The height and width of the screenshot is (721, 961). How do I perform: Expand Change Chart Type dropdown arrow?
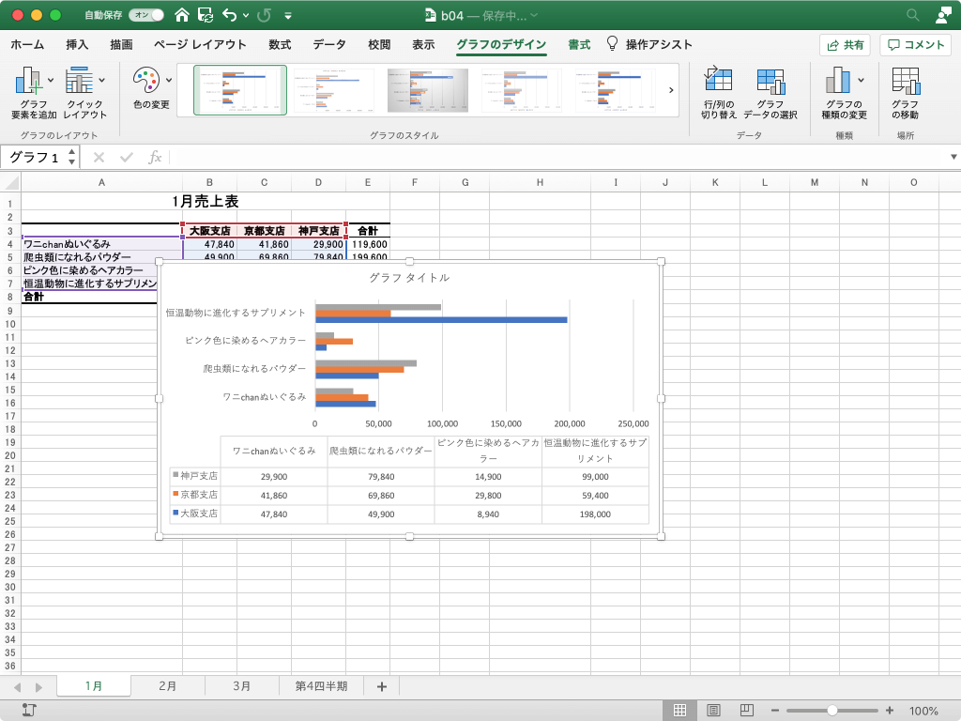[862, 81]
